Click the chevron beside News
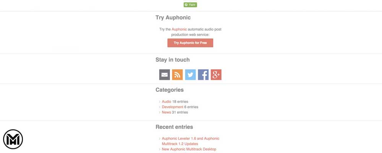The height and width of the screenshot is (153, 382). pyautogui.click(x=159, y=112)
